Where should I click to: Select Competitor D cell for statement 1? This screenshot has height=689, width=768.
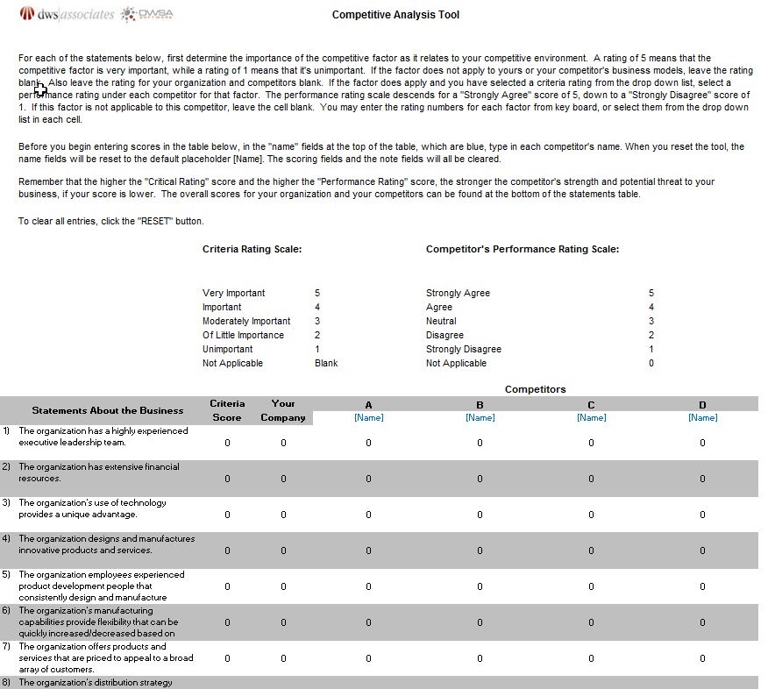point(703,443)
